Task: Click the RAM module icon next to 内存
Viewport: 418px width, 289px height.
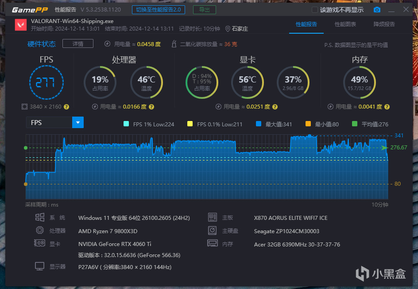Action: click(x=213, y=243)
